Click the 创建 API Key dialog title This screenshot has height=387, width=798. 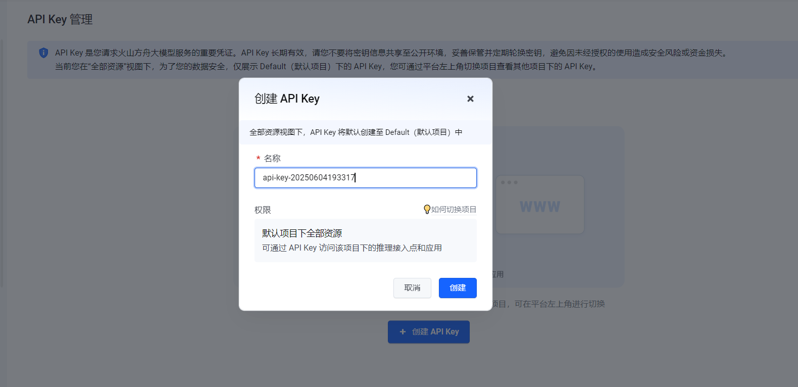point(287,99)
